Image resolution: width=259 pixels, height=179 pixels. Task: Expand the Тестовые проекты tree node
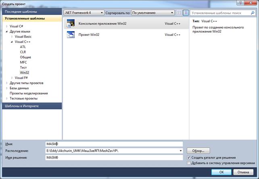[x=7, y=98]
